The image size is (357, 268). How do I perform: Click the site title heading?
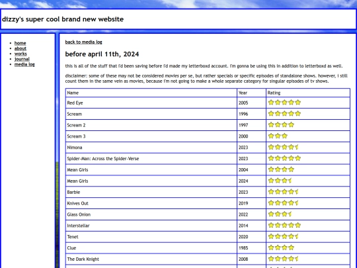tap(63, 19)
